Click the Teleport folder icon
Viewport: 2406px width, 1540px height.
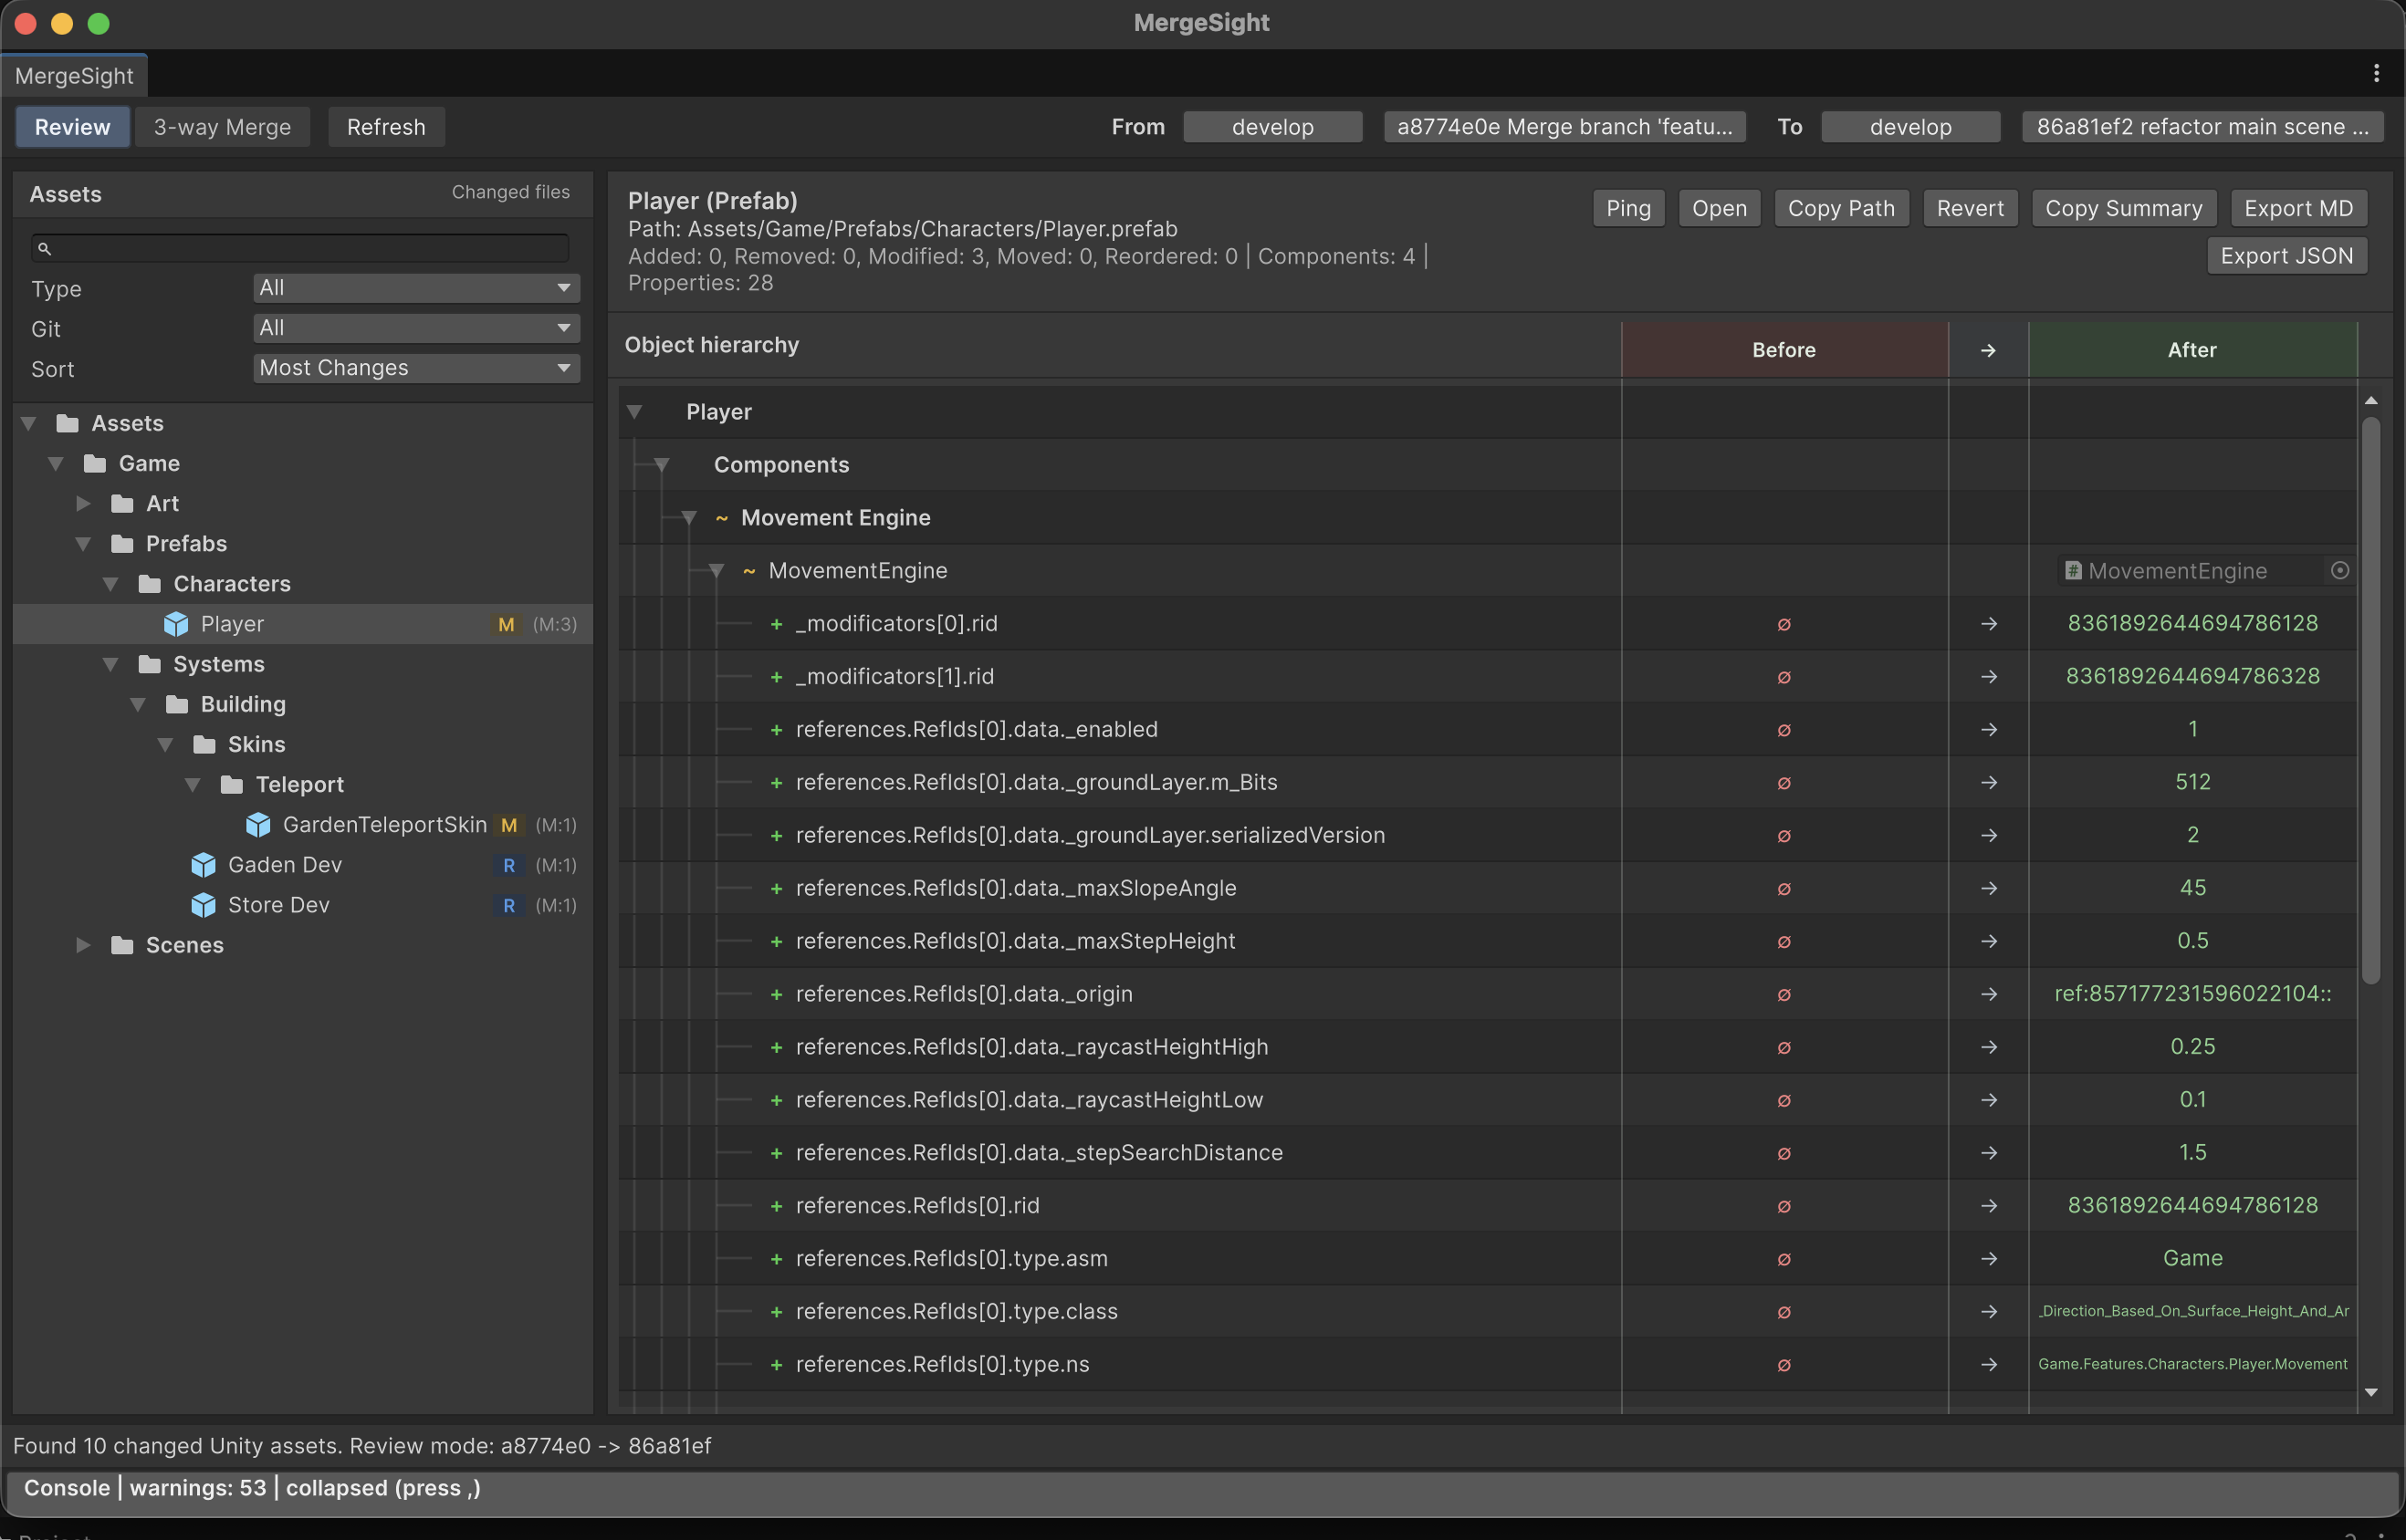click(231, 784)
